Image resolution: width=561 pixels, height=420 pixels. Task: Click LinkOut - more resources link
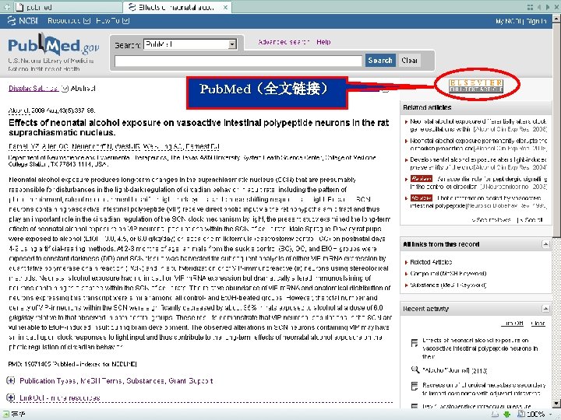tap(60, 397)
